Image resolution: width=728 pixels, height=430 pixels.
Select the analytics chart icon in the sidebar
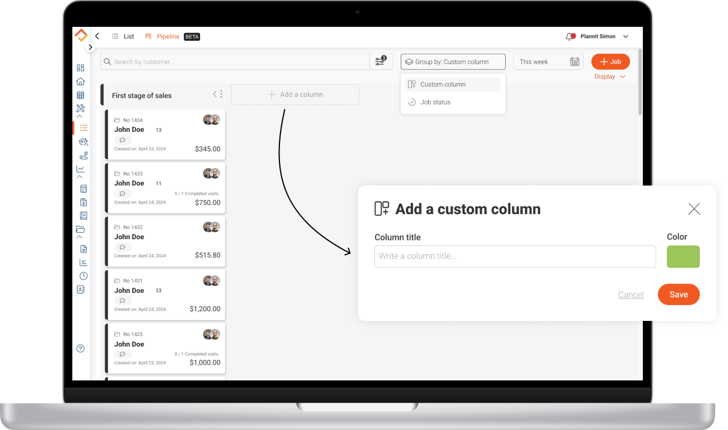click(x=80, y=169)
